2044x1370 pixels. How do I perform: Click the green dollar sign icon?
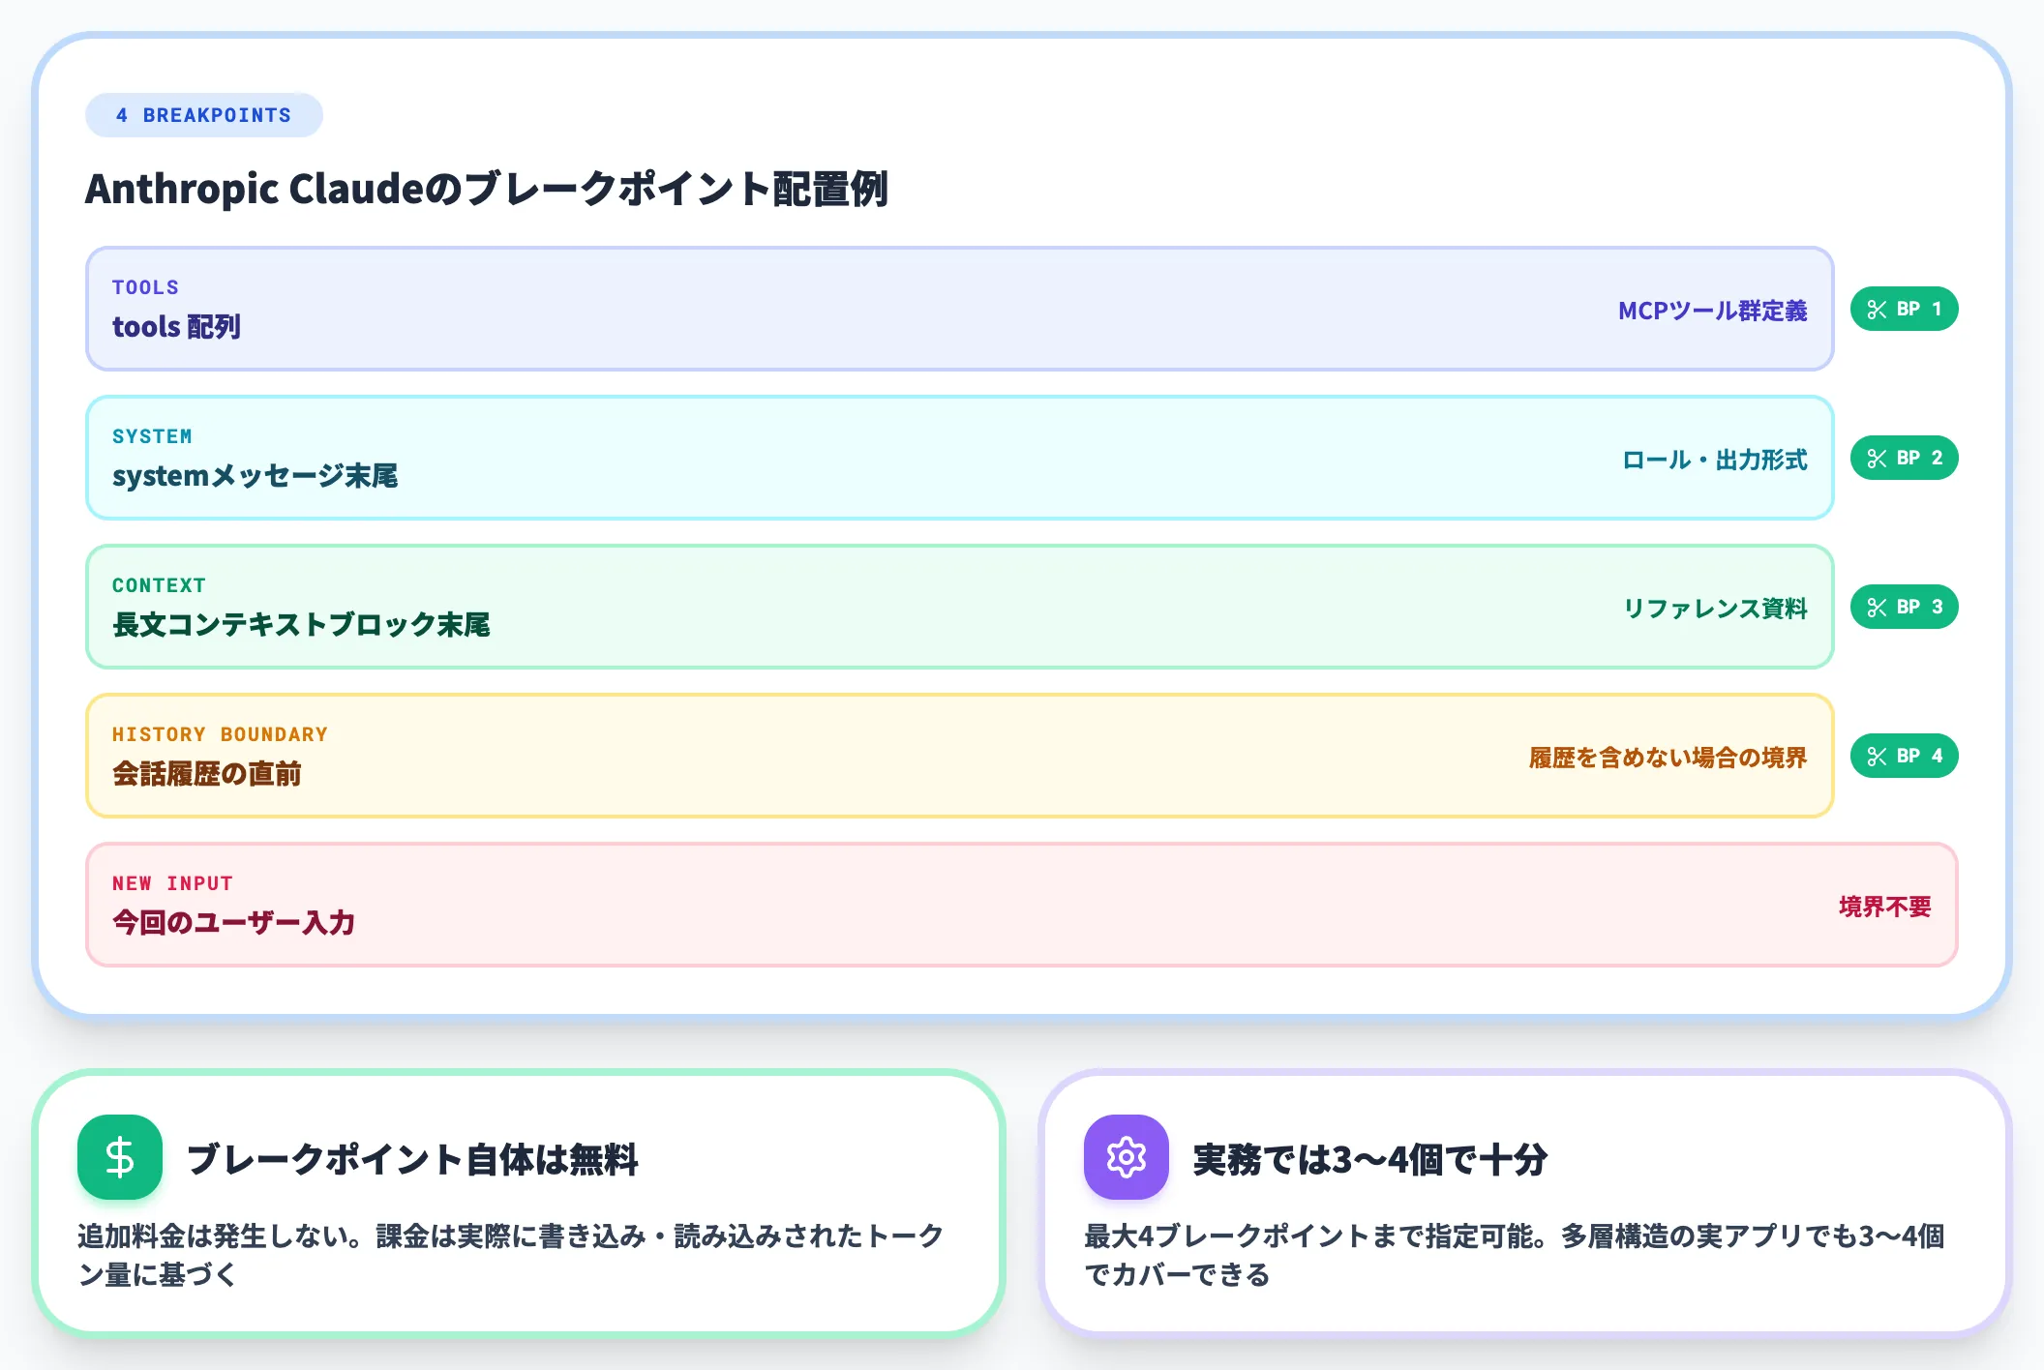(120, 1157)
